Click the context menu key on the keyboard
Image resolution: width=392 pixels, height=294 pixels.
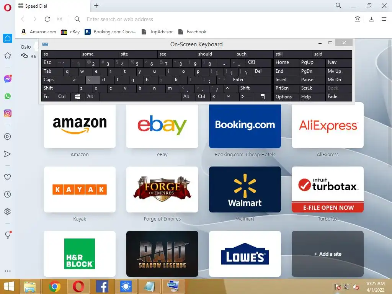pos(263,97)
